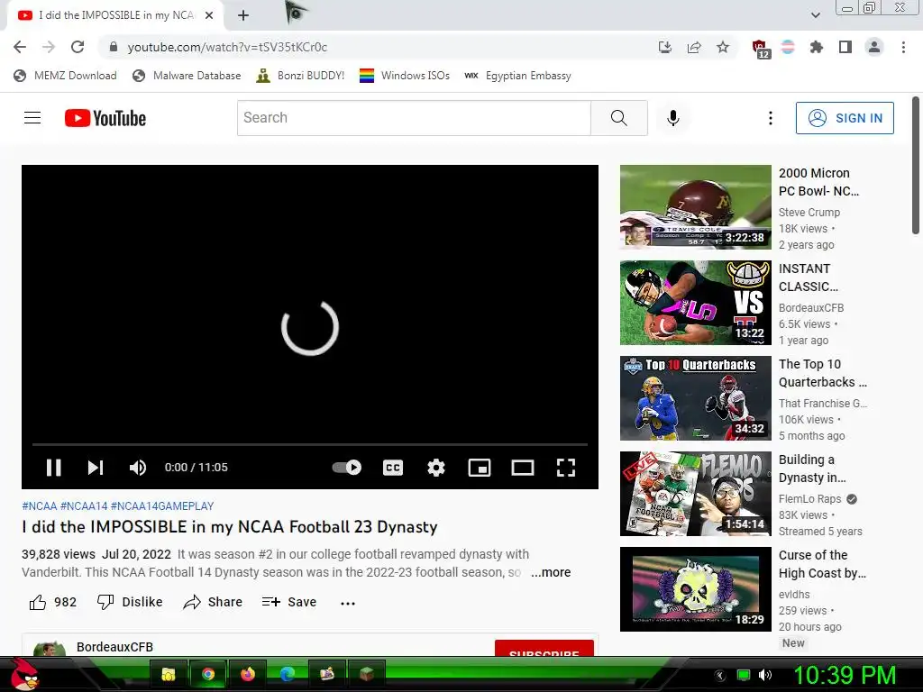The height and width of the screenshot is (692, 923).
Task: Open the BordeauxCFB channel name
Action: [x=114, y=647]
